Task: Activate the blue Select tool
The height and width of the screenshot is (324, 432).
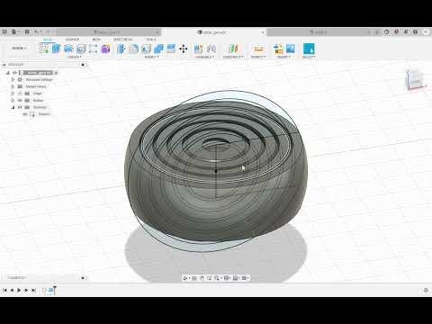Action: point(309,49)
